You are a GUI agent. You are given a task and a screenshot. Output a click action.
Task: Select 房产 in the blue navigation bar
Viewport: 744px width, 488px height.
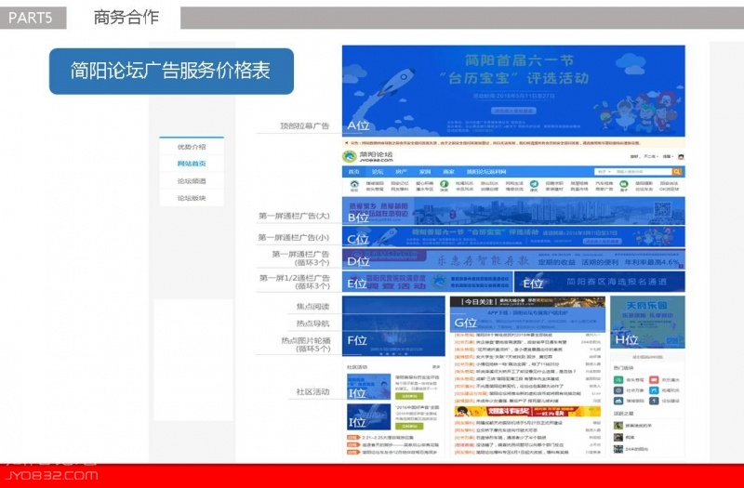coord(401,172)
